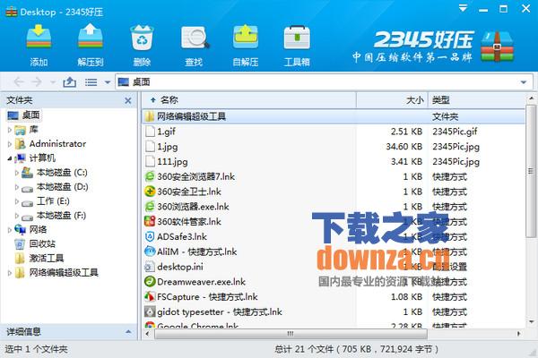Click the FSCapture shortcut icon
The width and height of the screenshot is (538, 358).
[x=150, y=296]
